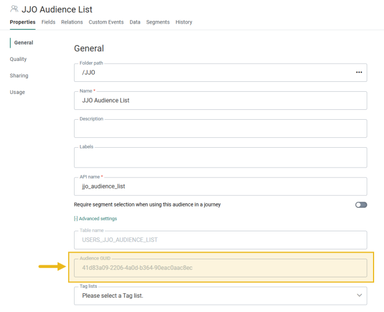Toggle the require segment selection switch
384x312 pixels.
click(x=361, y=204)
